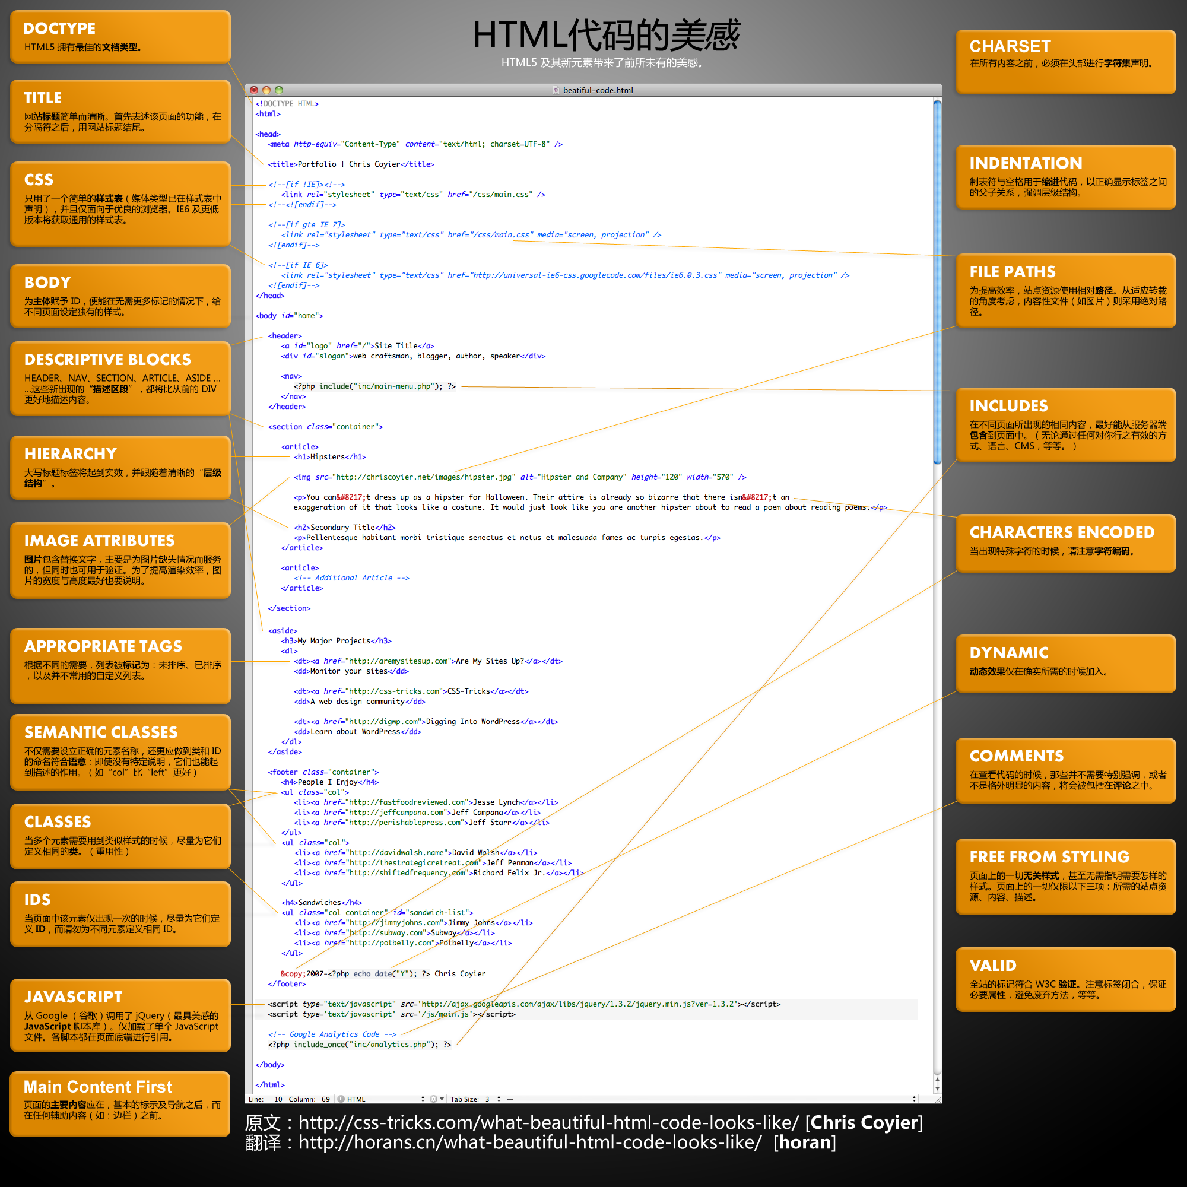The image size is (1187, 1187).
Task: Click the scrollbar up arrow in editor
Action: coord(937,1080)
